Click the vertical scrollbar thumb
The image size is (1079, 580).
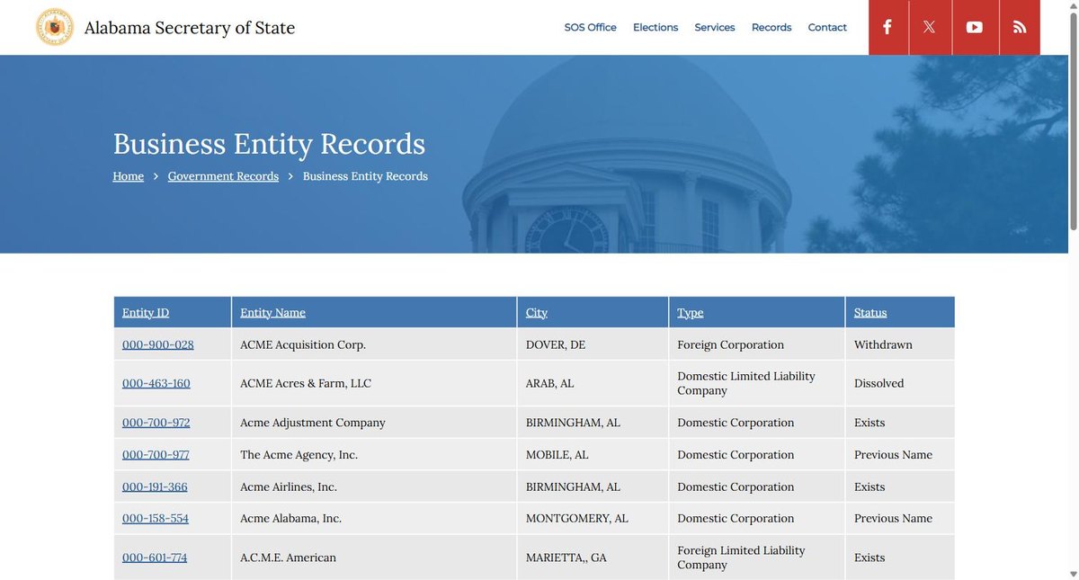(1073, 121)
